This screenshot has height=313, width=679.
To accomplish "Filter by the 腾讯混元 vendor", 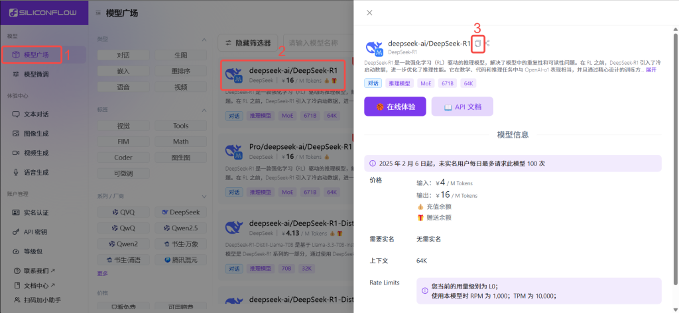I will pos(180,260).
